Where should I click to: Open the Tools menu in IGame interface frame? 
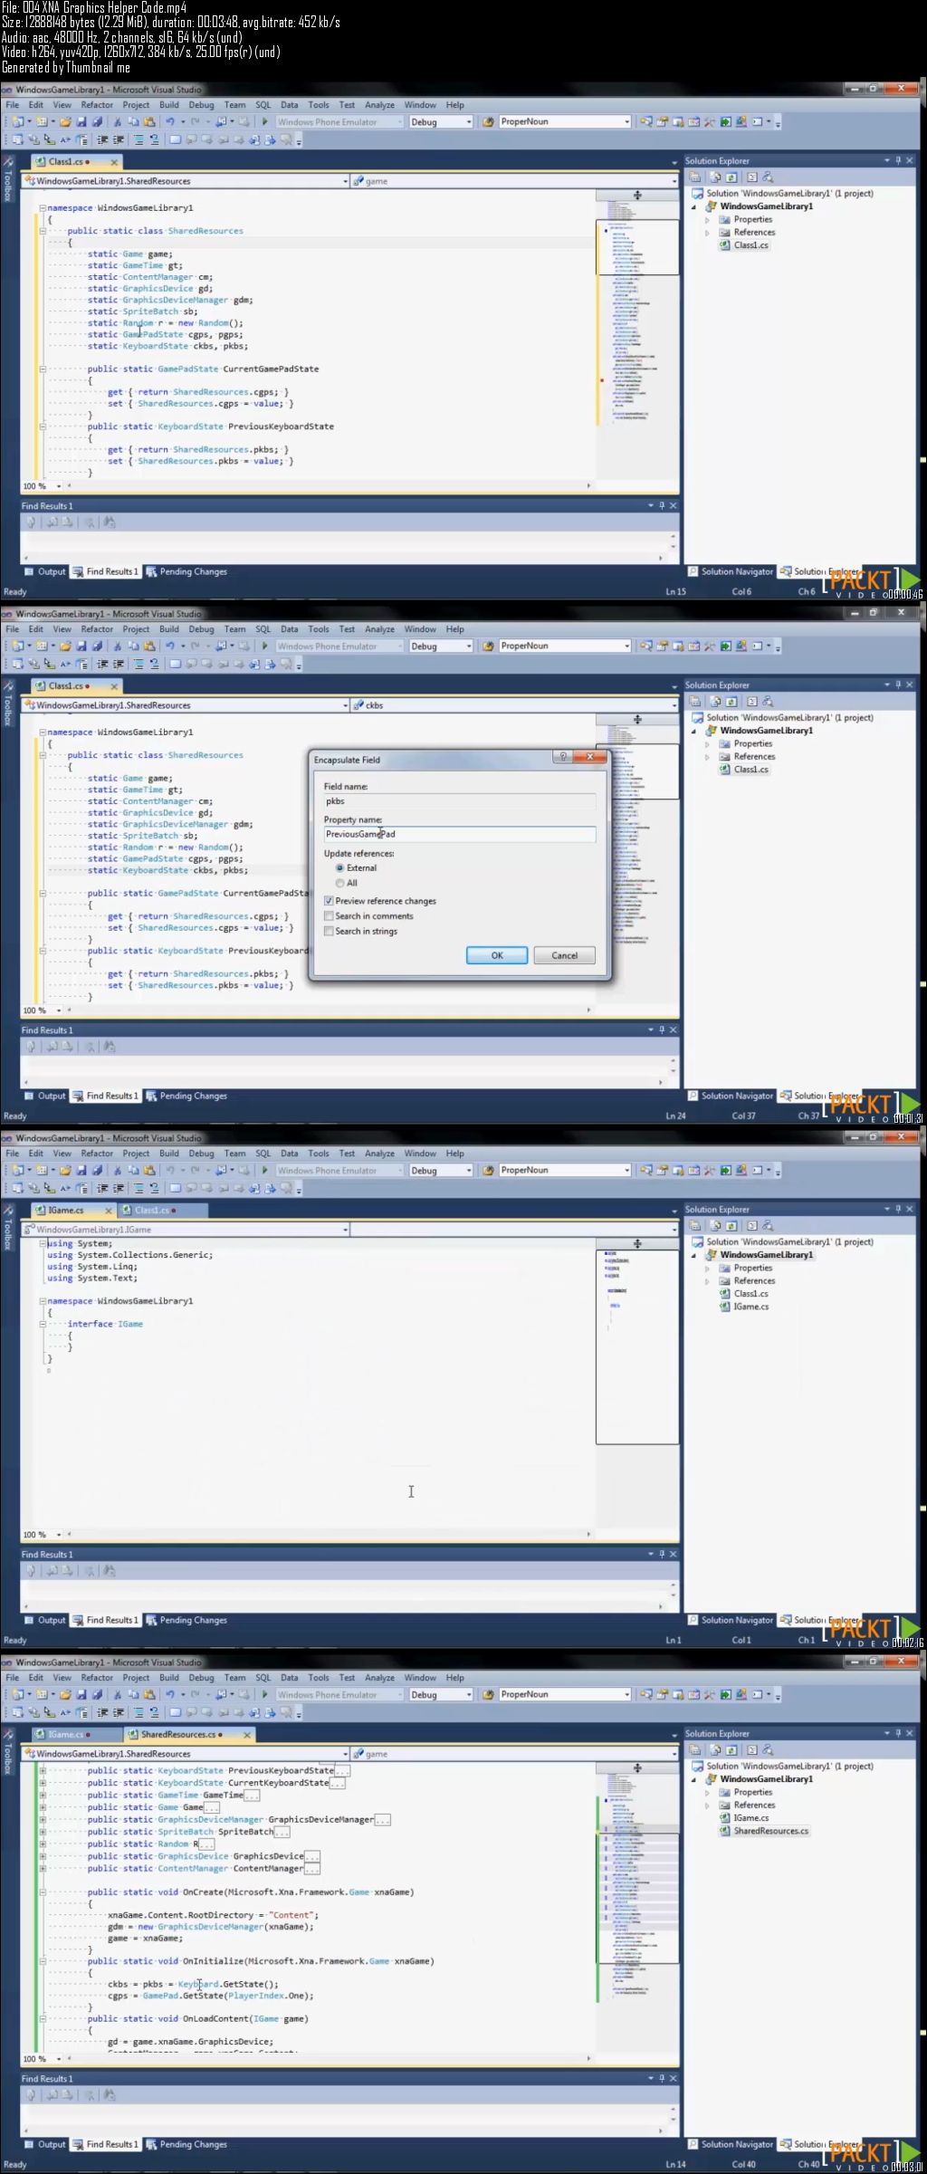pyautogui.click(x=319, y=1154)
